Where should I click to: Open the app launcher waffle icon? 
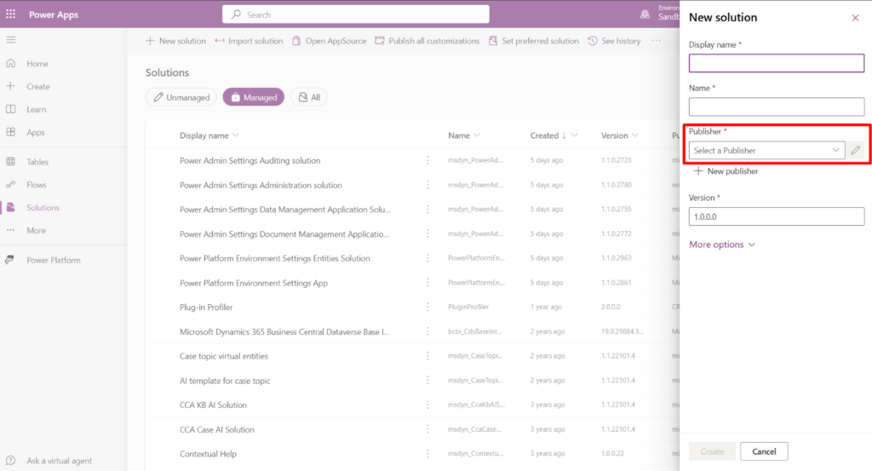(x=10, y=14)
